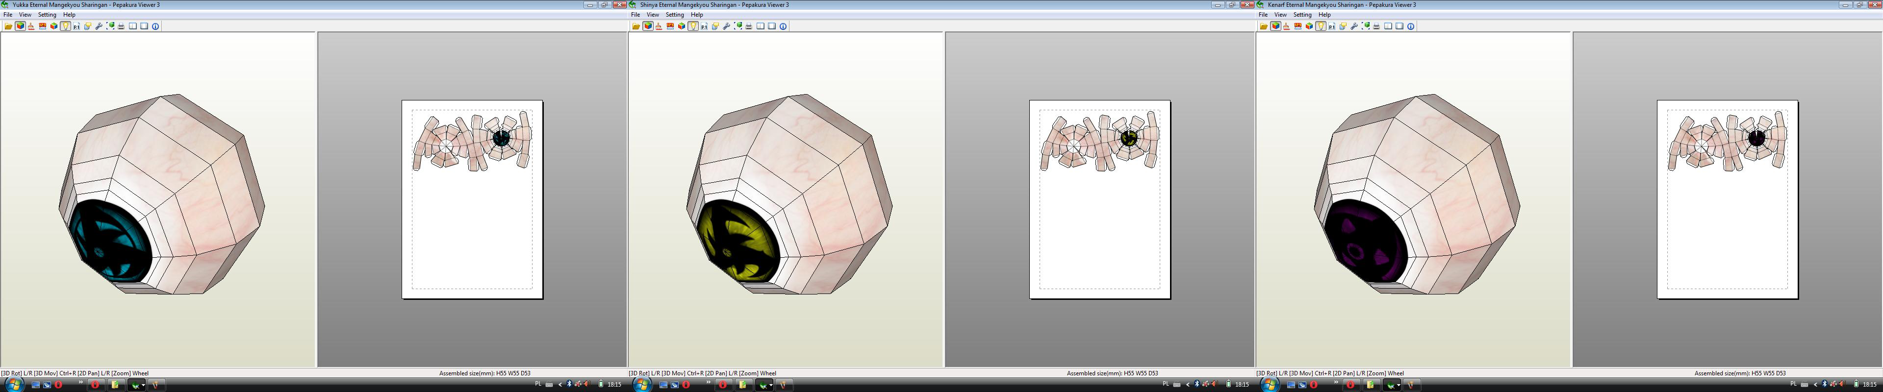
Task: Toggle textured-cube material display in Kenarf window
Action: click(1276, 26)
